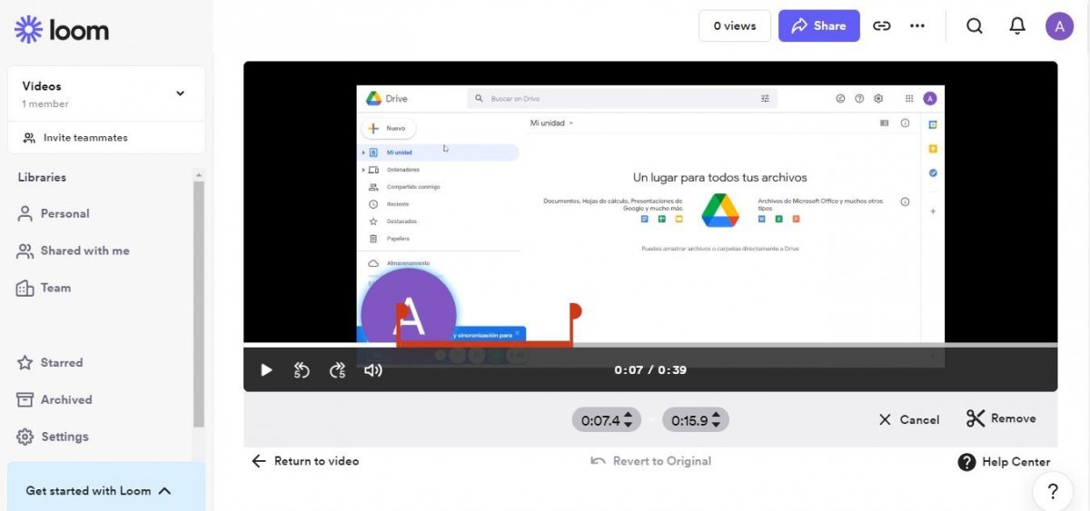Viewport: 1090px width, 511px height.
Task: Open the notifications bell
Action: [1017, 25]
